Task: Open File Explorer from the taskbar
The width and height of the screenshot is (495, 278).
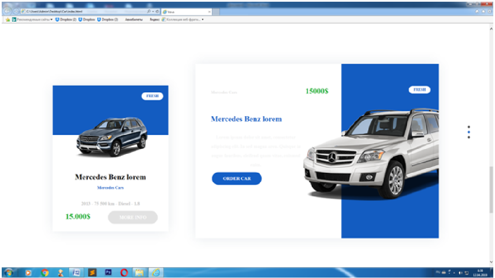Action: (140, 273)
